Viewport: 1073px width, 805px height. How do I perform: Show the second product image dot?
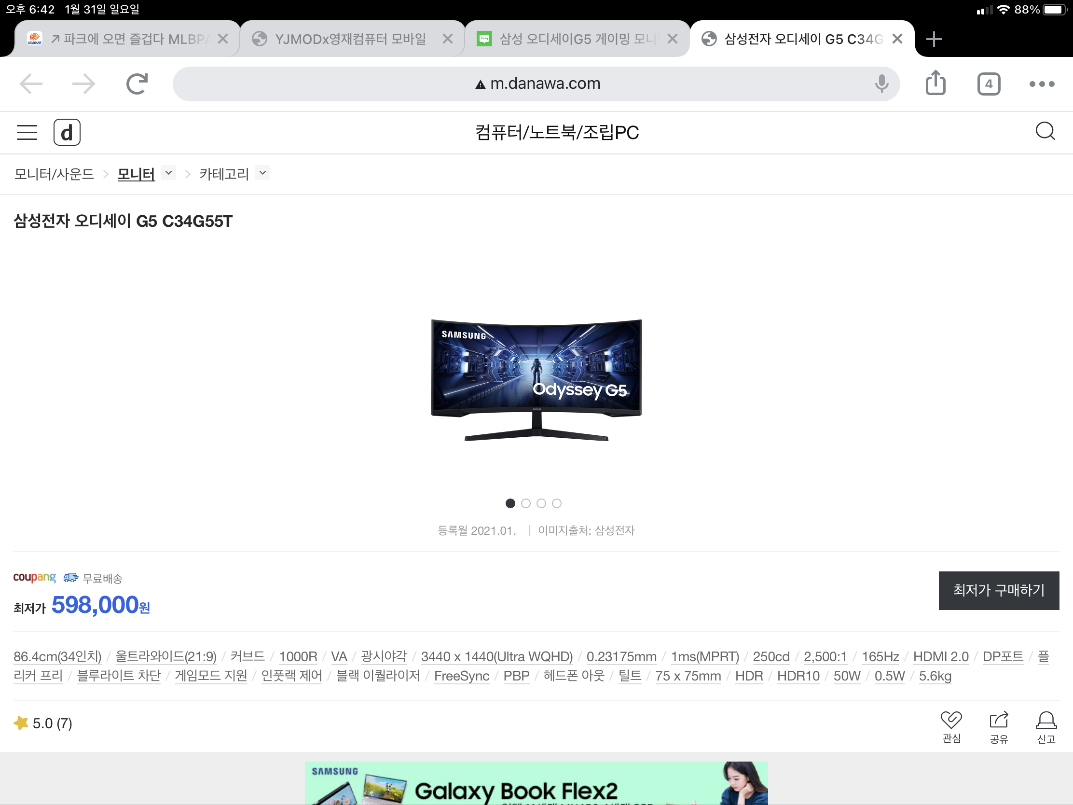tap(525, 503)
